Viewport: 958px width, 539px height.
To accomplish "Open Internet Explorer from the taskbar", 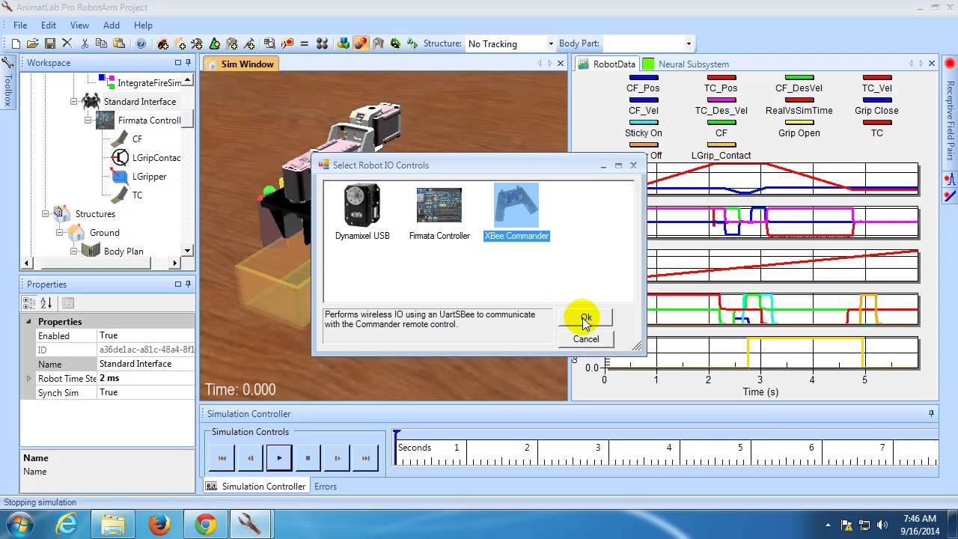I will tap(67, 523).
